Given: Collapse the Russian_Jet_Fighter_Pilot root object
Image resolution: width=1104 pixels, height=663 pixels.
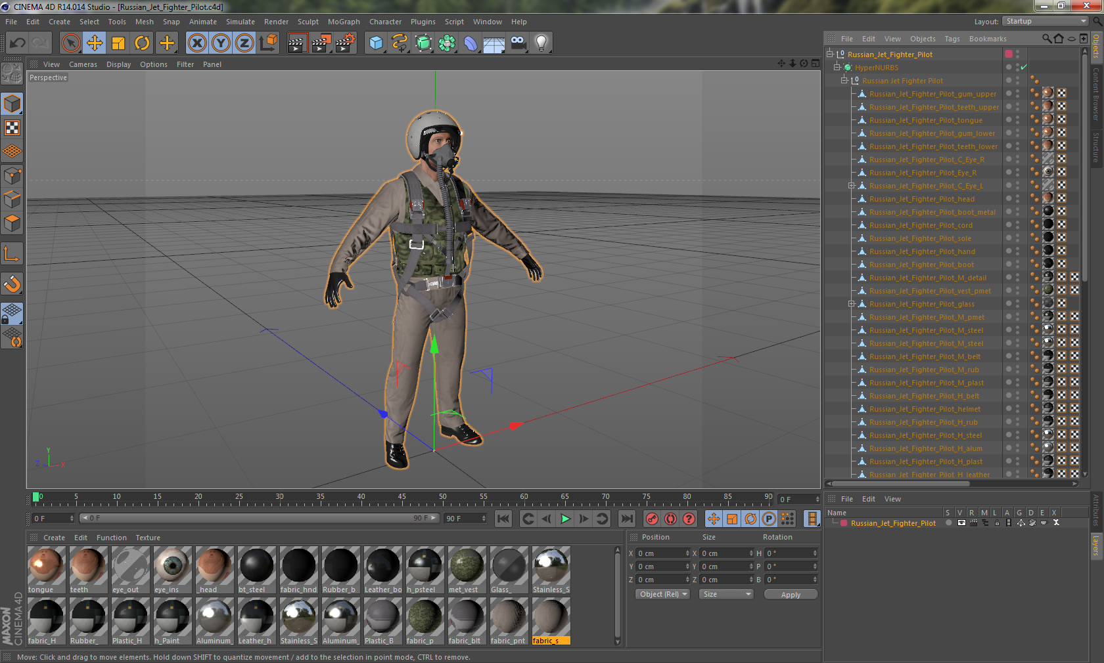Looking at the screenshot, I should [830, 54].
